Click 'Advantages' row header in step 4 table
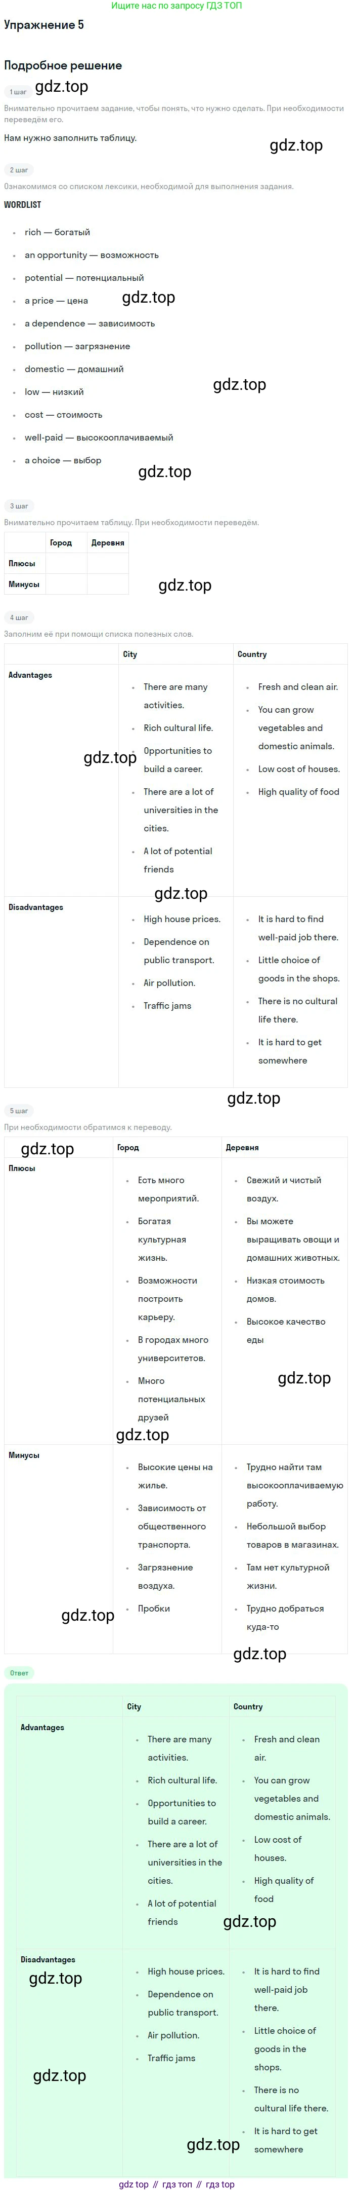 pos(30,675)
